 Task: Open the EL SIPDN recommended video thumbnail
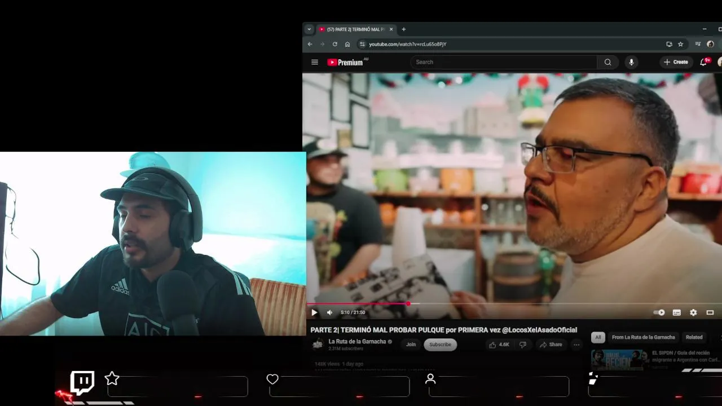click(619, 360)
